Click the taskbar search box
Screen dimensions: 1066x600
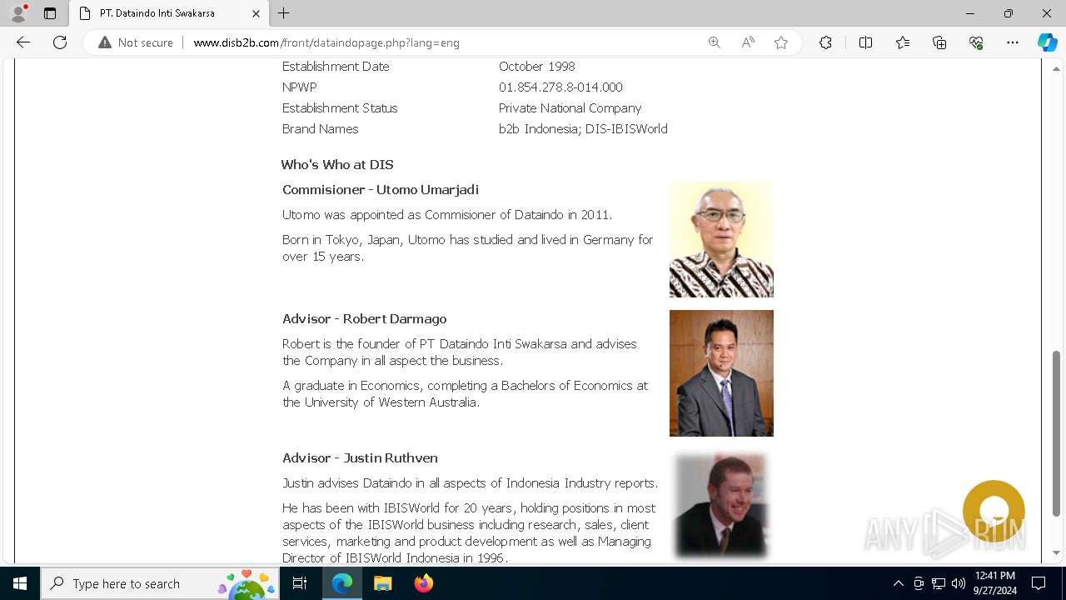point(160,583)
